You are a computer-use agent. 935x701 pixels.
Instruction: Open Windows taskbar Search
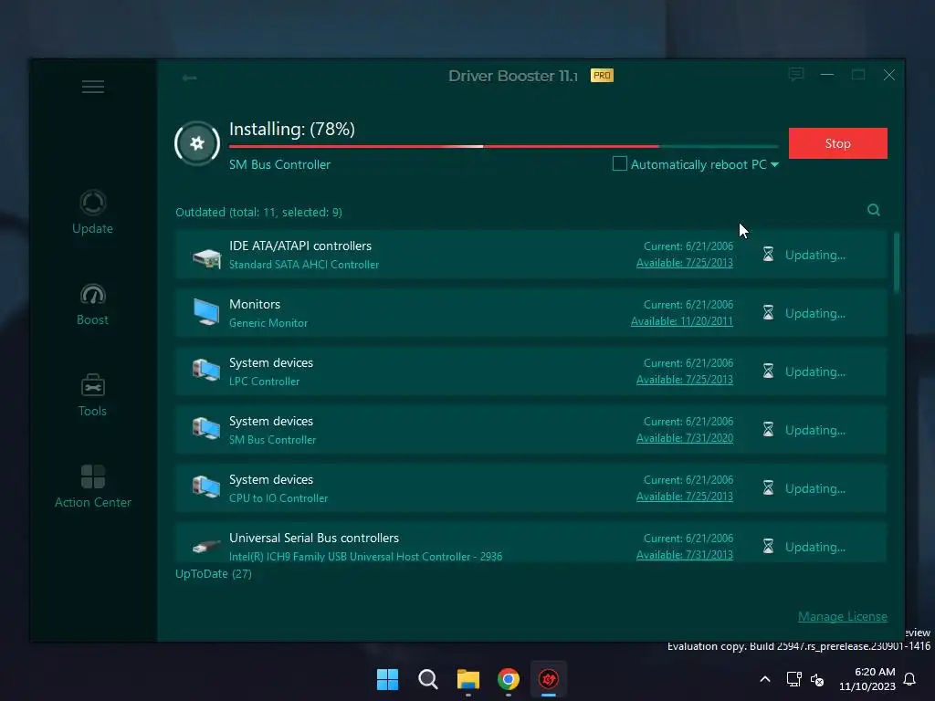click(x=428, y=679)
